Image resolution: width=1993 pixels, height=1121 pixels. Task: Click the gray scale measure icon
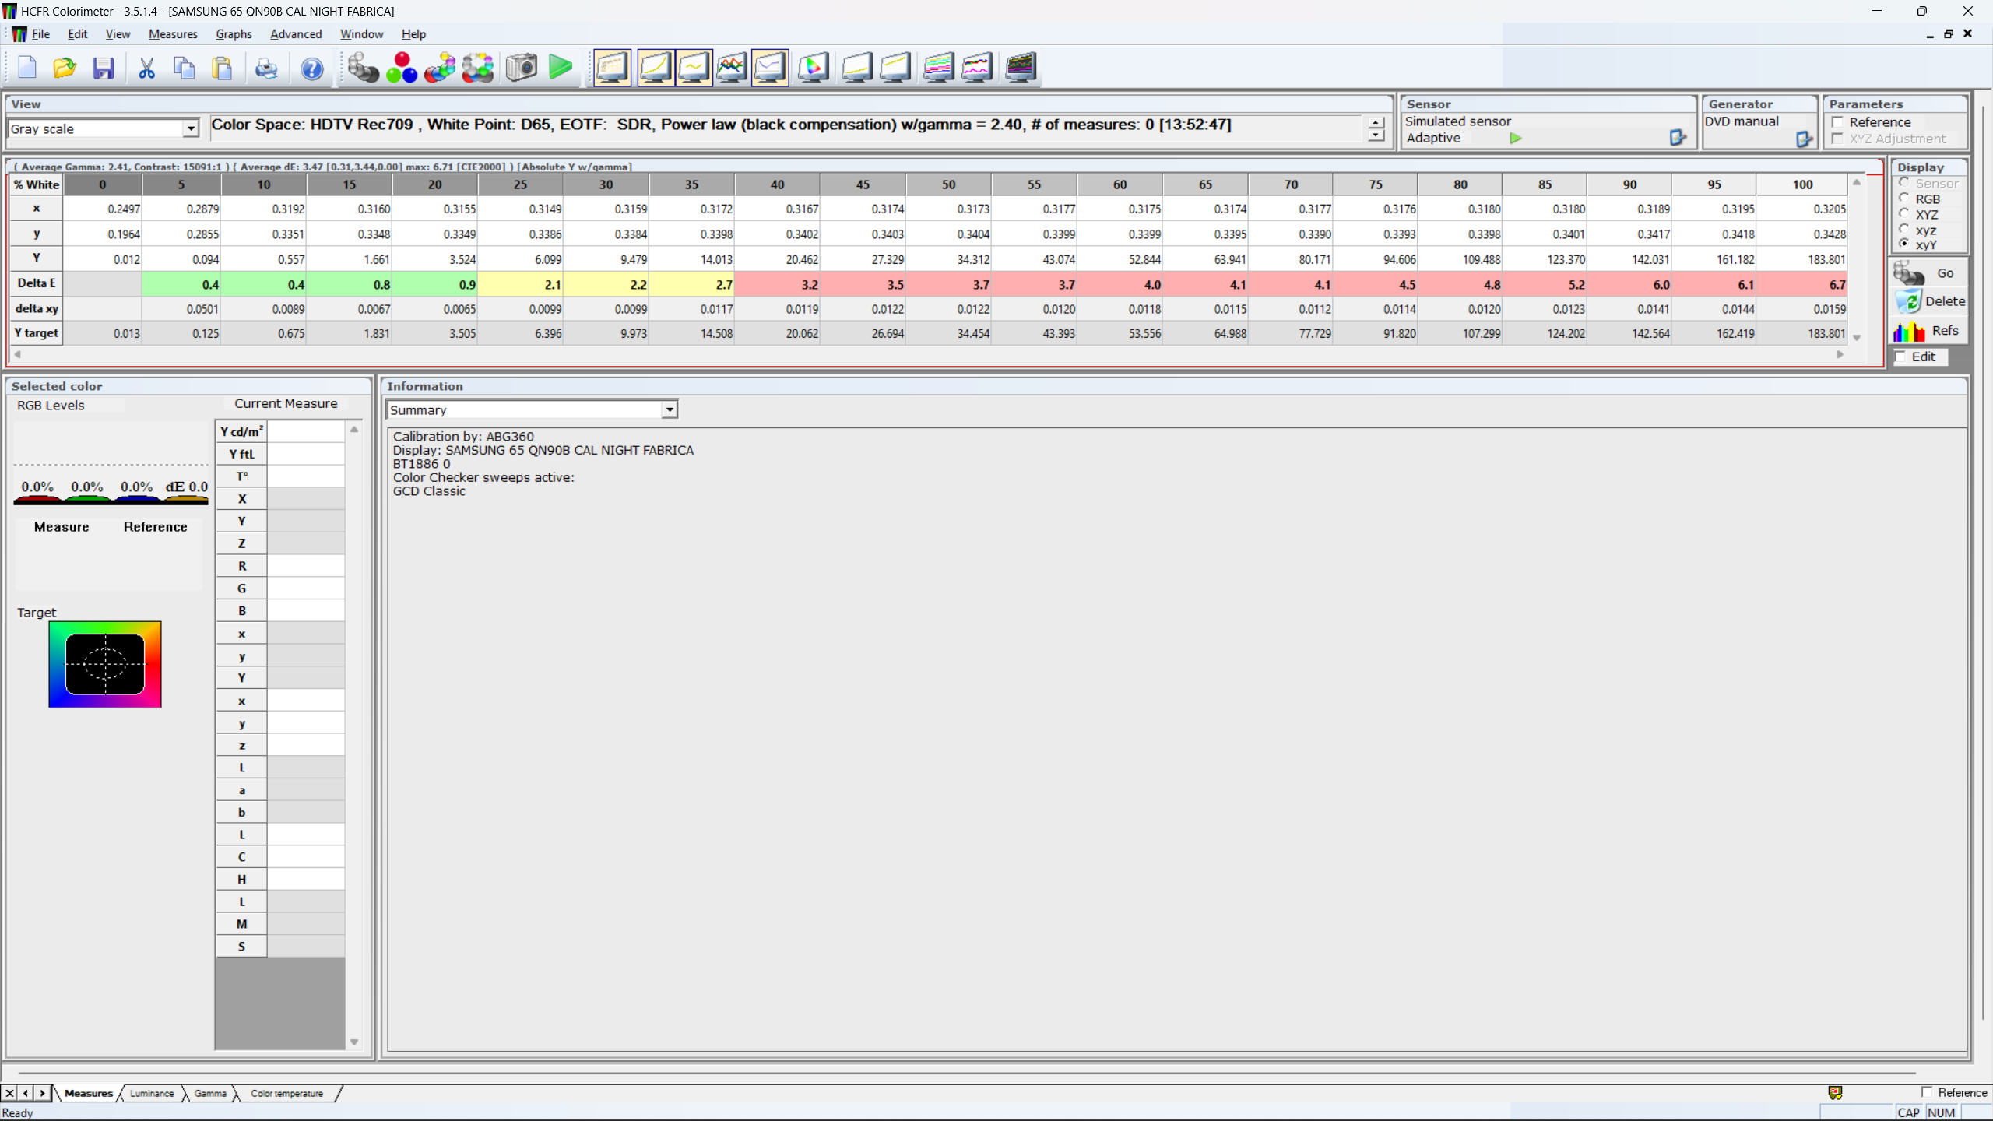click(363, 68)
